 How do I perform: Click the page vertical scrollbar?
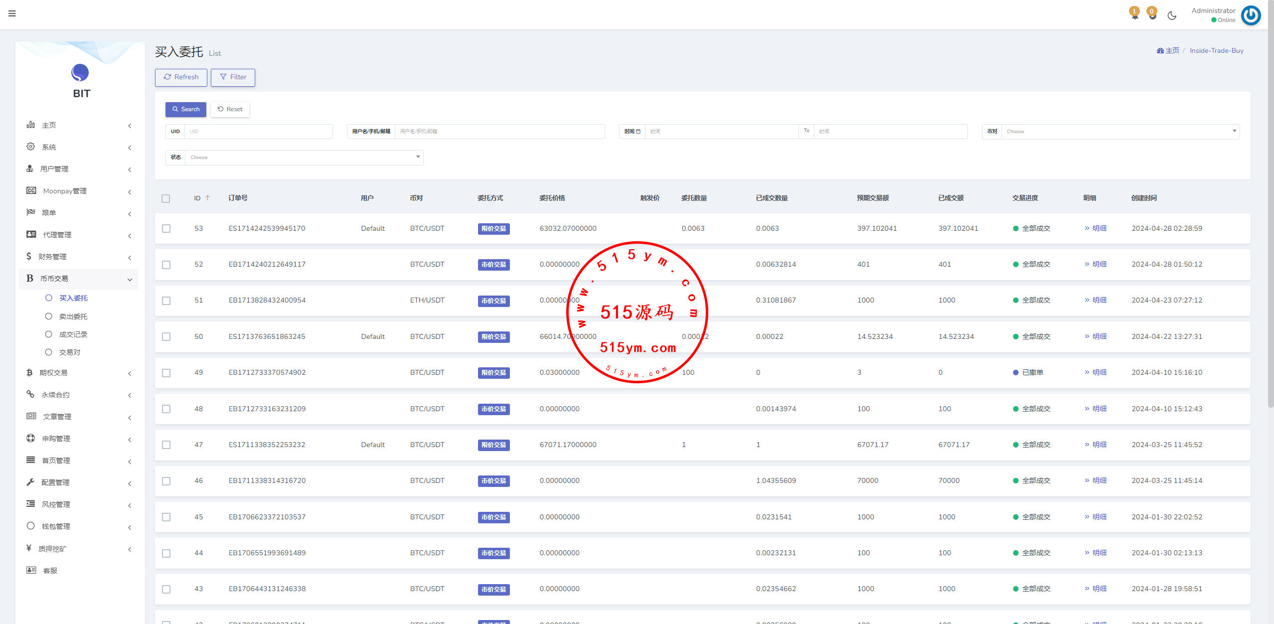(1270, 199)
